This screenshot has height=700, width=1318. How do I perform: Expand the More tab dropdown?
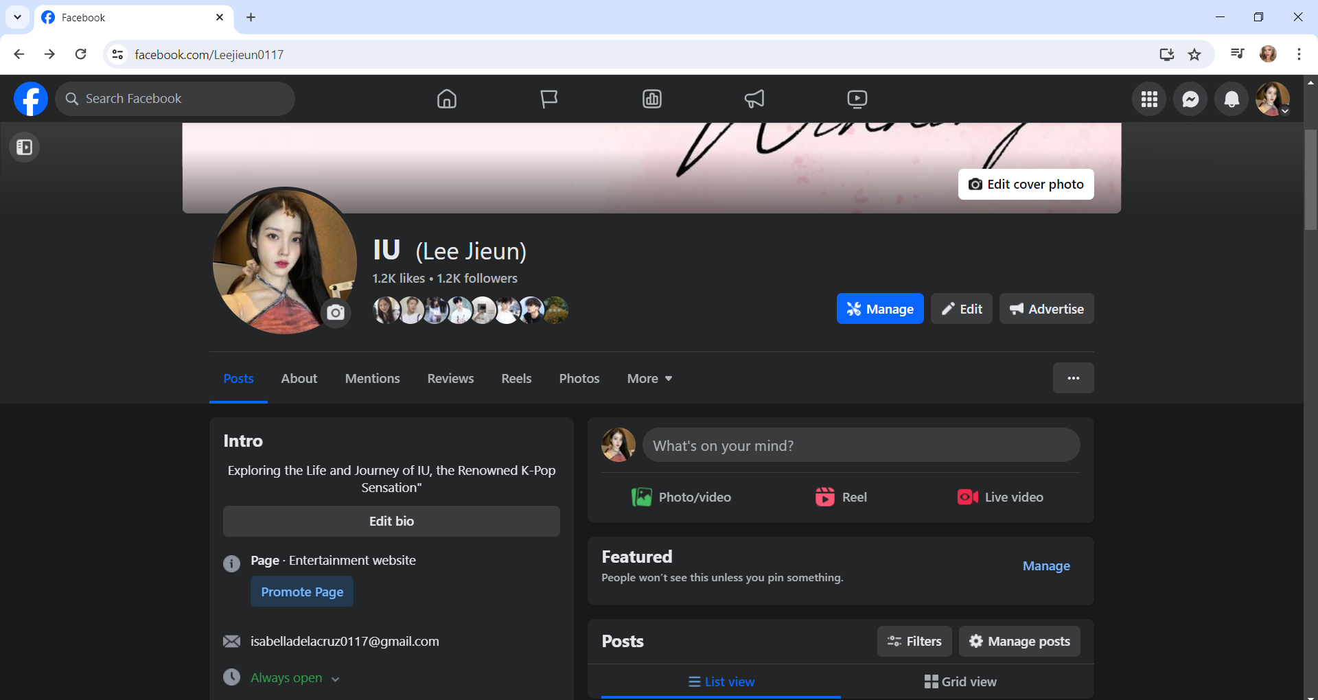click(649, 378)
